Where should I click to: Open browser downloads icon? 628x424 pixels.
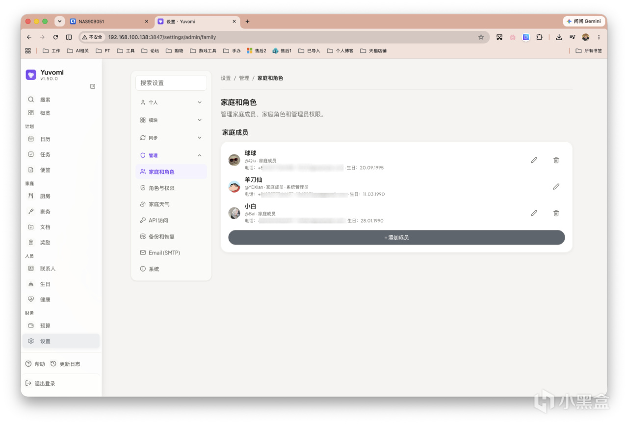[559, 37]
